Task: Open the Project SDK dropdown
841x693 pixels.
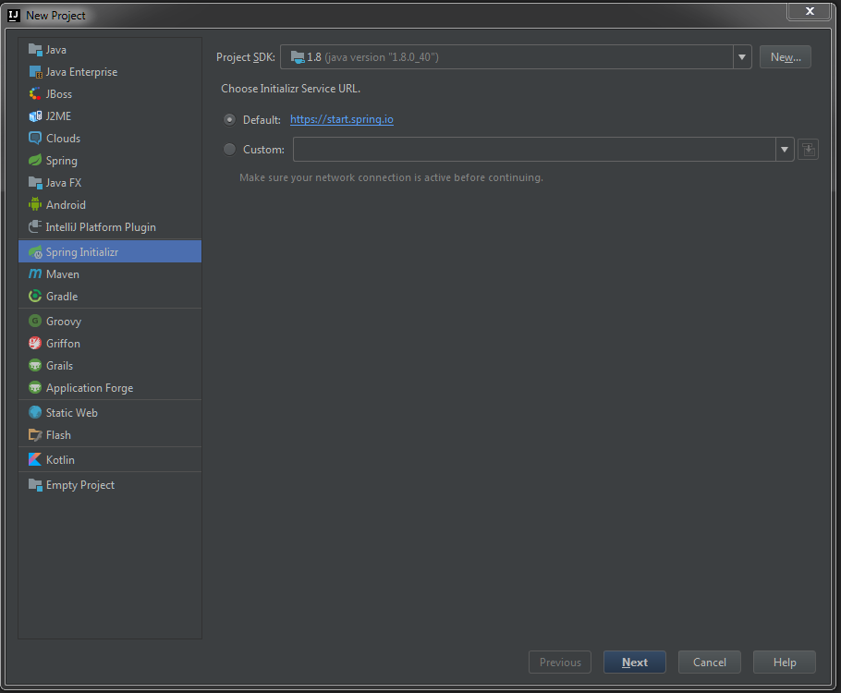Action: coord(742,56)
